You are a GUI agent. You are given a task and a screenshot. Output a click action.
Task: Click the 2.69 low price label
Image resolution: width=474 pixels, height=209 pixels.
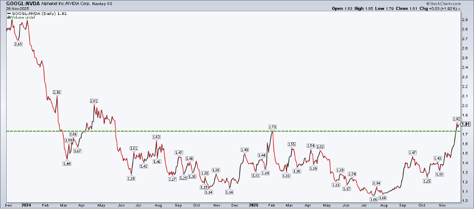point(18,44)
